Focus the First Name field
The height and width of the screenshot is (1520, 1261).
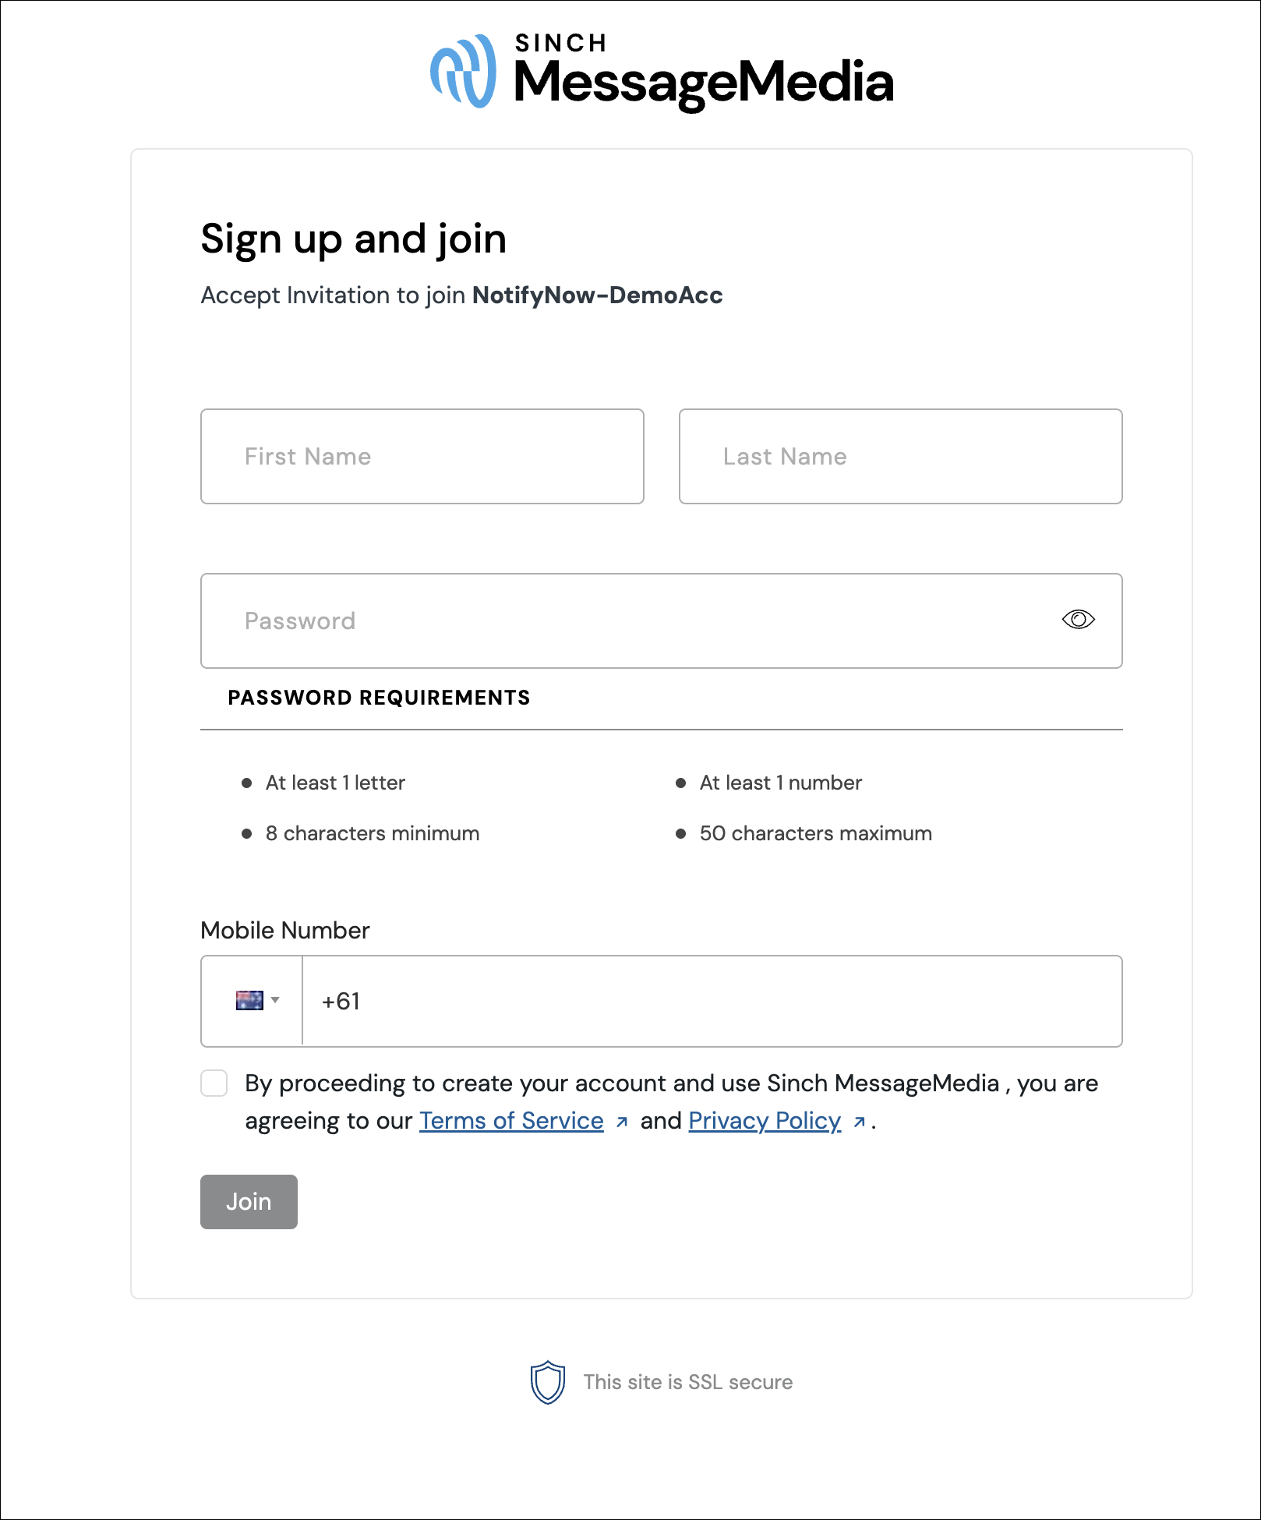(x=422, y=457)
